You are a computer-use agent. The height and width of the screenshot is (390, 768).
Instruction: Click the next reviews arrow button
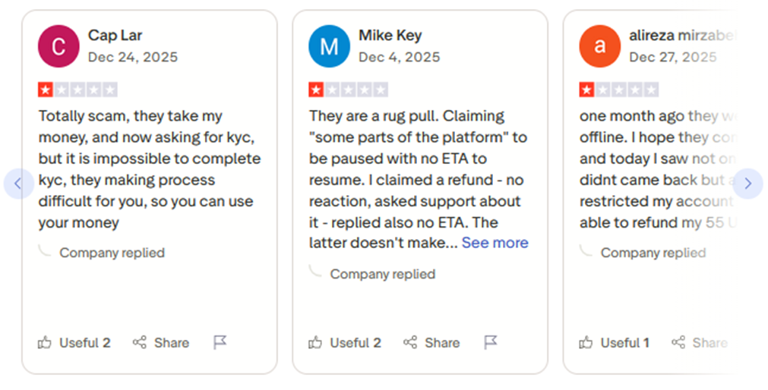point(747,184)
